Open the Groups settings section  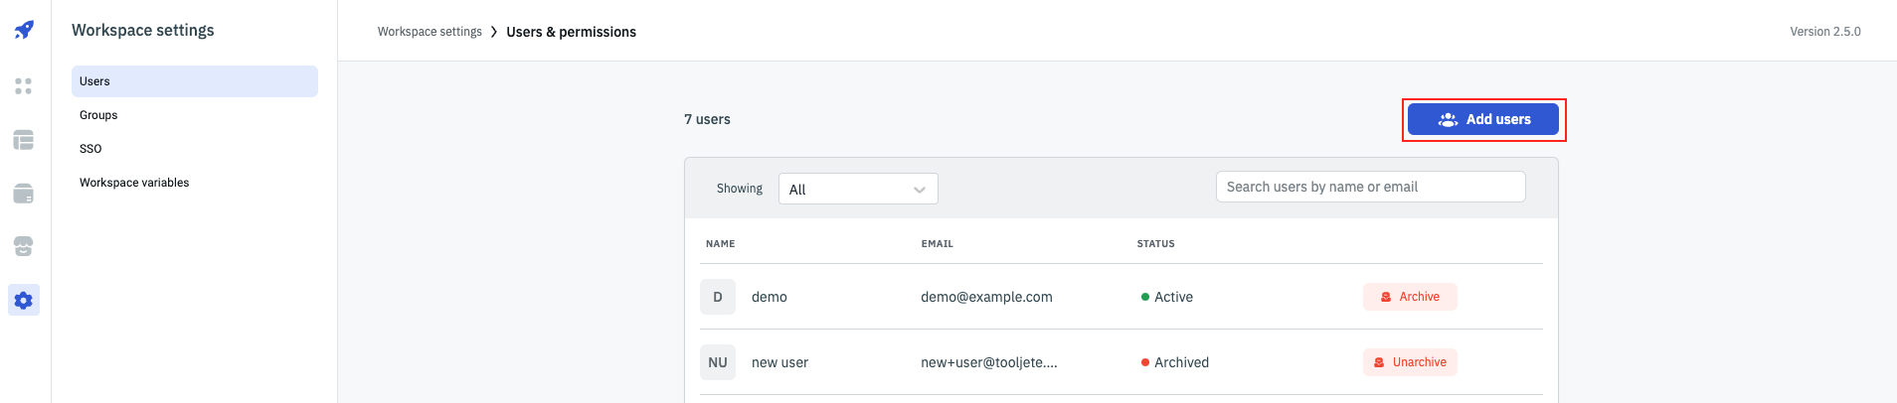(x=98, y=115)
